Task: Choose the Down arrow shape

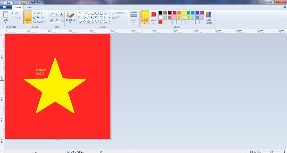Action: [x=80, y=22]
